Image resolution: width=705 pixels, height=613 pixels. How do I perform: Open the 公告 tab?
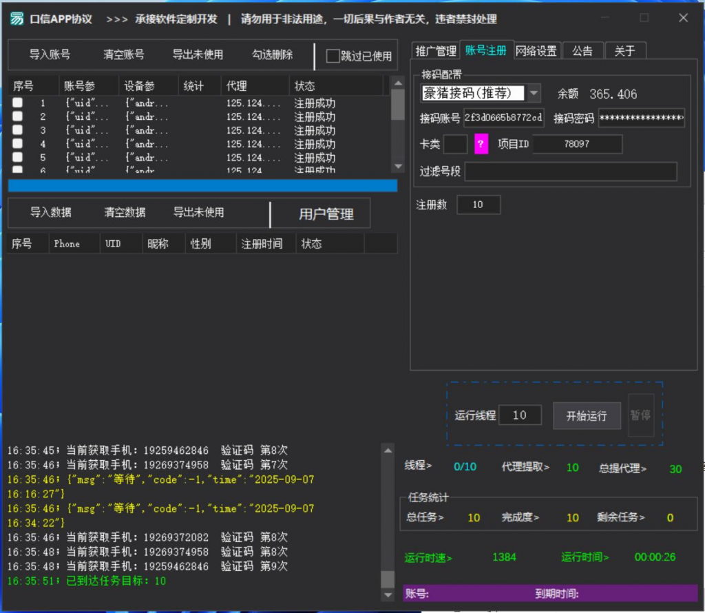coord(582,51)
